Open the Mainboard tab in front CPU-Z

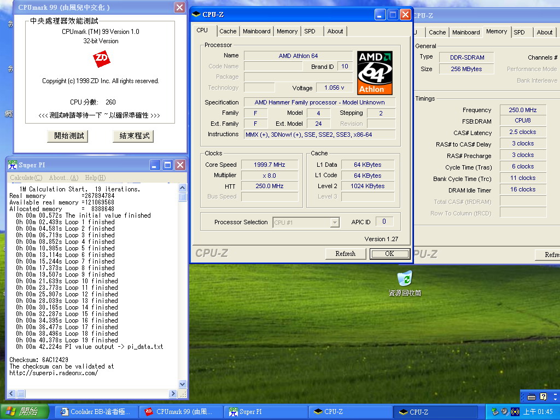coord(256,31)
